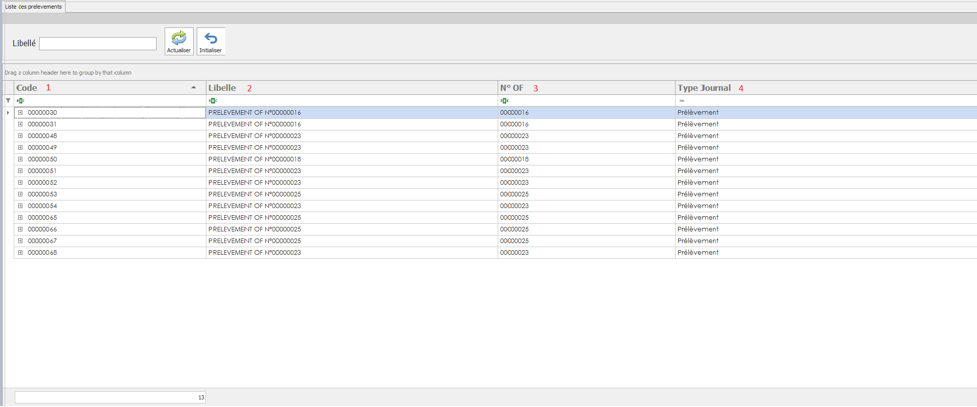This screenshot has width=977, height=407.
Task: Click the Actualiser refresh icon
Action: coord(179,38)
